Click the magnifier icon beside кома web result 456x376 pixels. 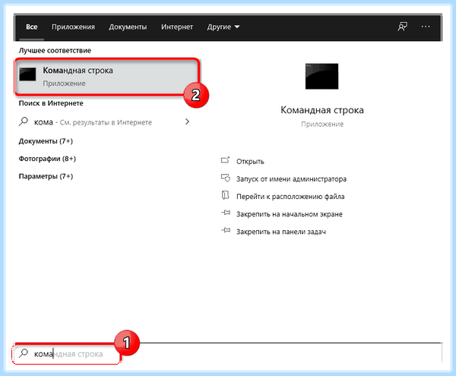[24, 122]
